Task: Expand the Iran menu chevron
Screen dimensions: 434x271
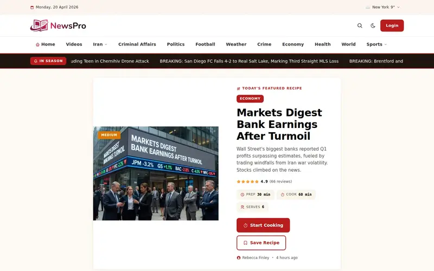Action: [106, 44]
